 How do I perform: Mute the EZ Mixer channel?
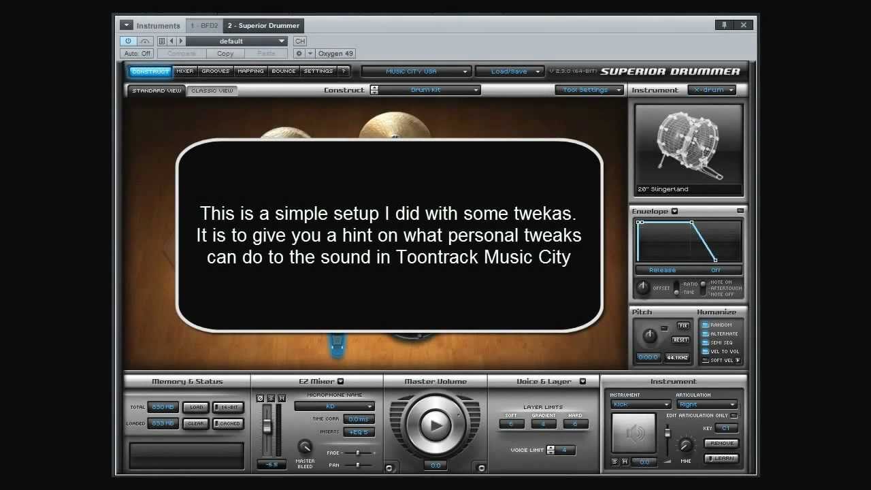tap(282, 398)
